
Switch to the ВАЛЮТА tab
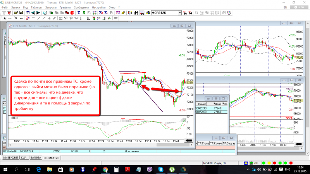[x=36, y=158]
